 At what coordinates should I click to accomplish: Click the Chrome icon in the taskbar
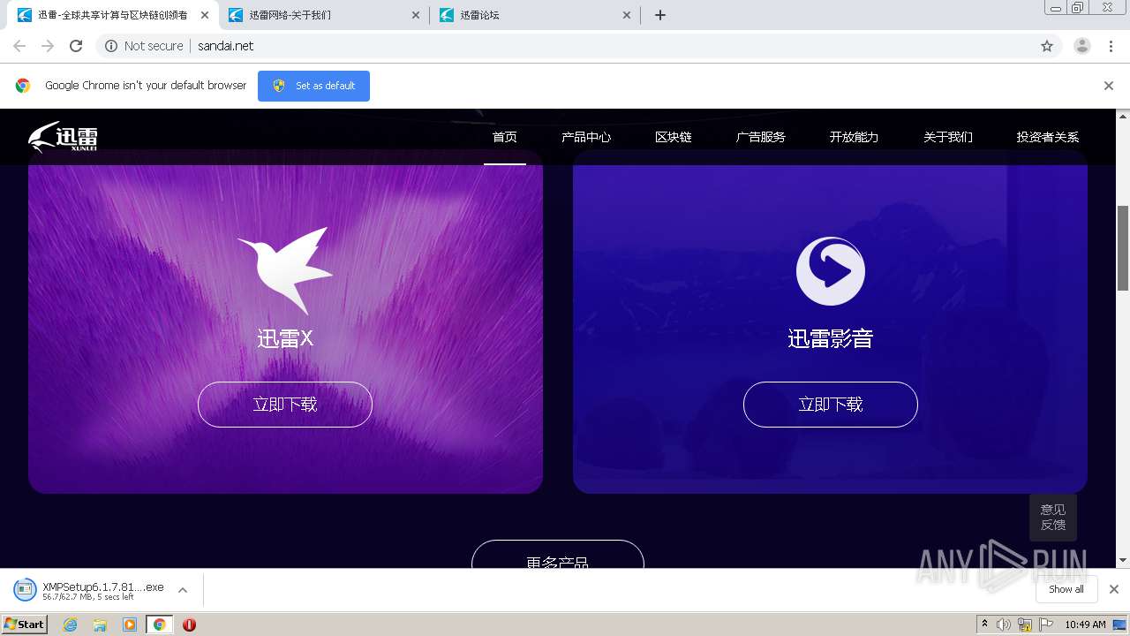point(159,625)
